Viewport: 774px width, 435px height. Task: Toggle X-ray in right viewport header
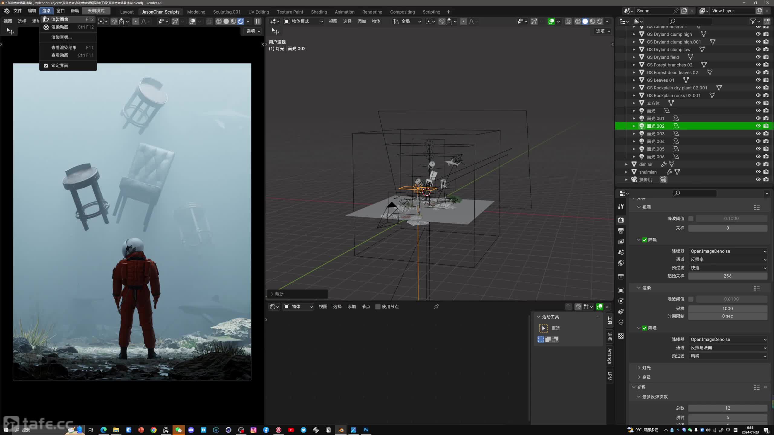tap(568, 21)
